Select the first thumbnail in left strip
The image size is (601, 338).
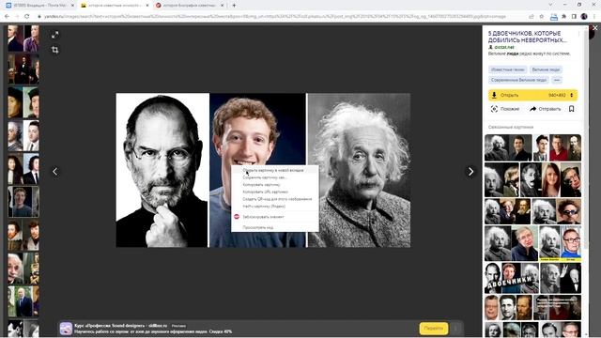[x=23, y=38]
